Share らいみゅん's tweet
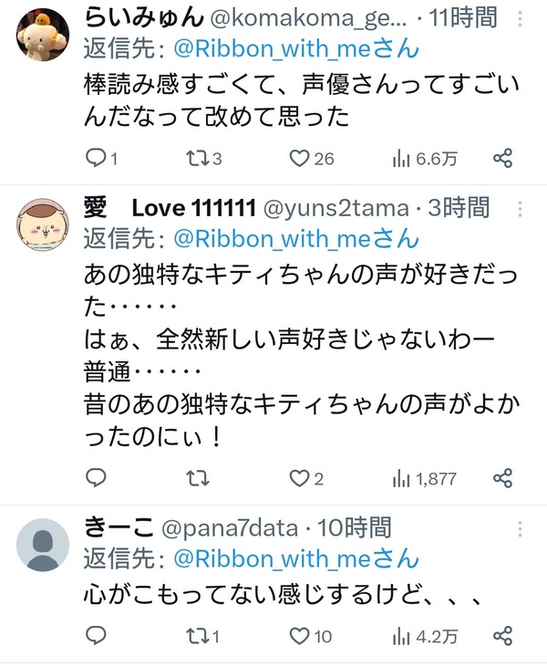The height and width of the screenshot is (667, 547). [x=503, y=159]
